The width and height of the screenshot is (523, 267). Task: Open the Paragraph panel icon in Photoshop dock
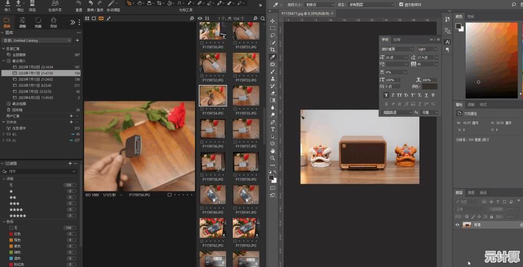point(447,50)
